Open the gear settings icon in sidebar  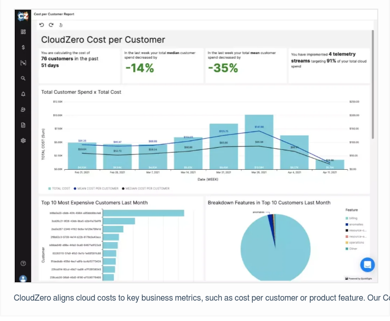pos(23,140)
